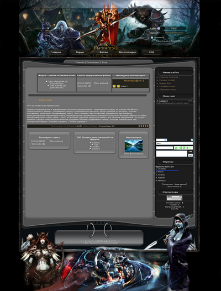Open forum topic web kolin91 (0)
Image resolution: width=221 pixels, height=291 pixels.
(58, 86)
